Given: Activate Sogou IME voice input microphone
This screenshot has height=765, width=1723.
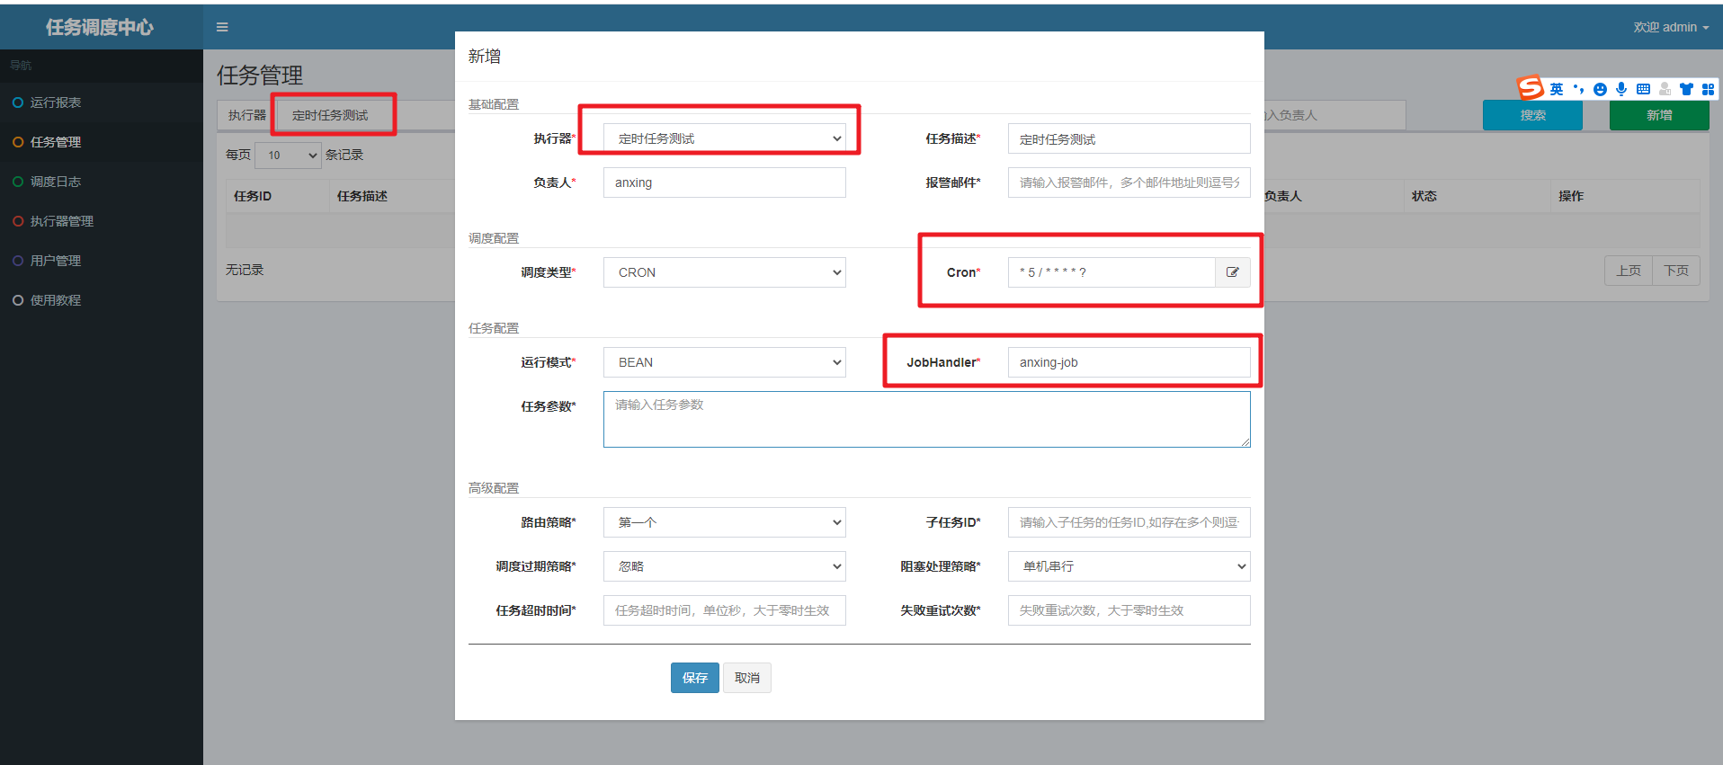Looking at the screenshot, I should click(1621, 89).
